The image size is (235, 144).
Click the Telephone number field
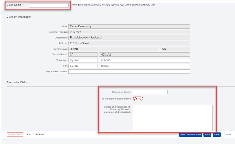144,60
